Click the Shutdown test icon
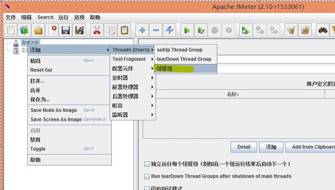 click(x=229, y=30)
